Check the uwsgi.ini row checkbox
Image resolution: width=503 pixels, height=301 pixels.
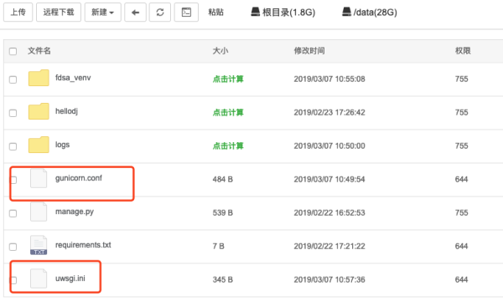coord(13,280)
